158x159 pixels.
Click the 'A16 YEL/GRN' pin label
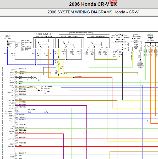21,107
